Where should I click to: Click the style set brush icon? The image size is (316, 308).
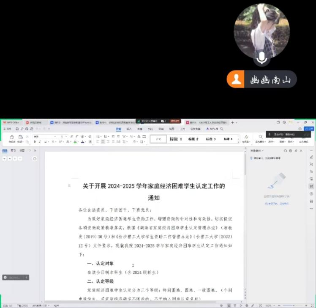(246, 137)
